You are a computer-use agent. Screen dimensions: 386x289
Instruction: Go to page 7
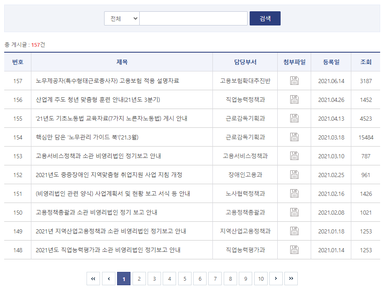click(215, 279)
